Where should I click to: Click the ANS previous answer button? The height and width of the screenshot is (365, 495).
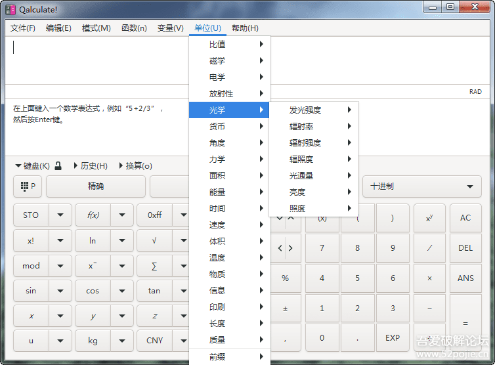click(x=465, y=278)
